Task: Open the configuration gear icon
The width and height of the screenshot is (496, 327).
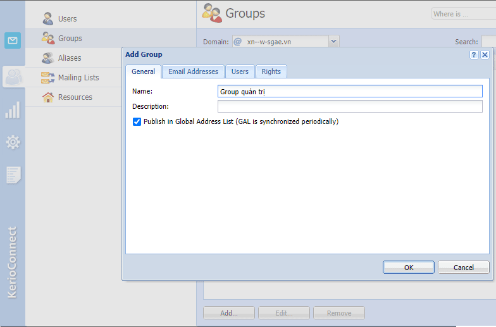Action: 13,142
